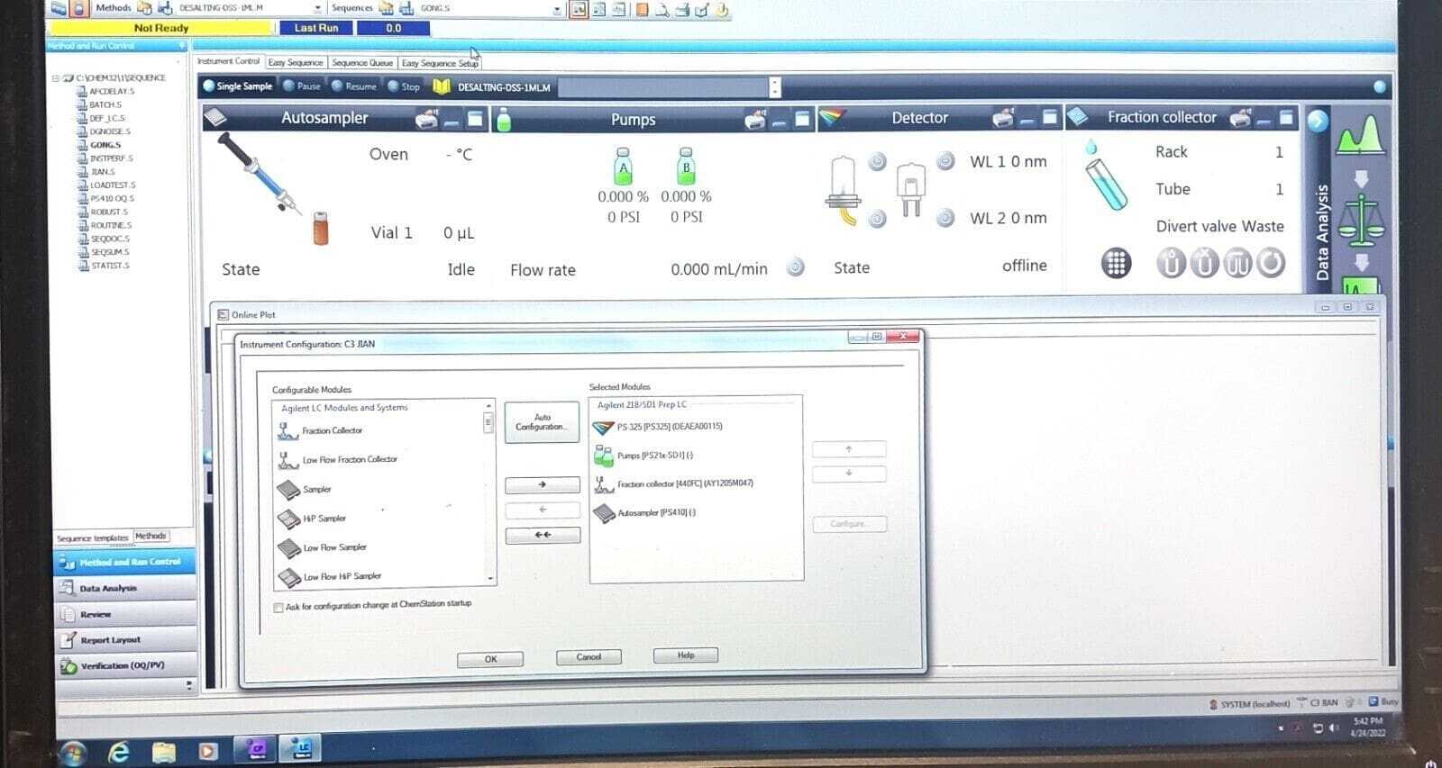
Task: Click the blue round arrow button beside Fraction collector
Action: click(1318, 121)
